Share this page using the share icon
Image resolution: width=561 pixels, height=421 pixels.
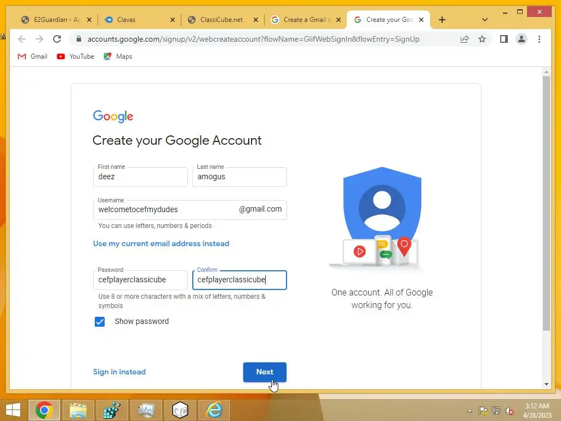(465, 39)
